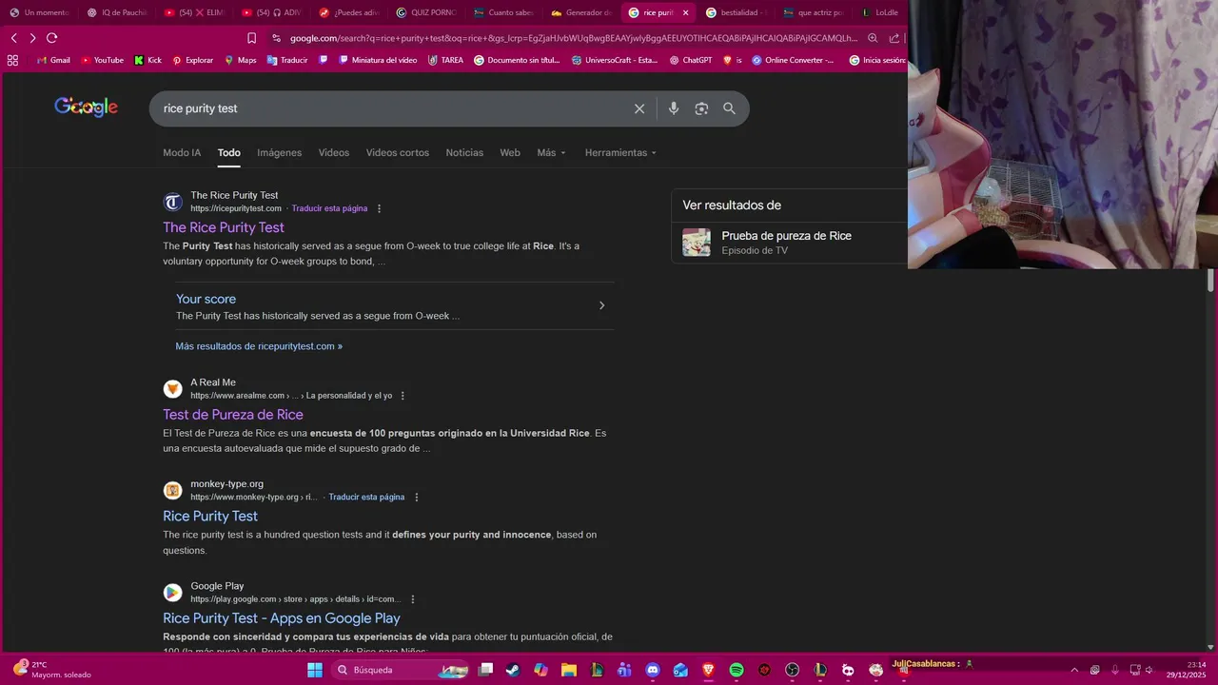Open Microsoft Teams from the taskbar

(624, 670)
